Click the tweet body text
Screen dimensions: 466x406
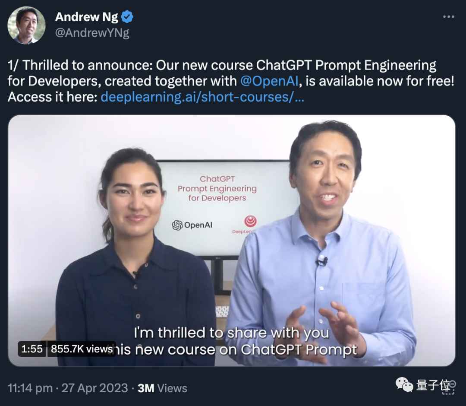point(231,81)
